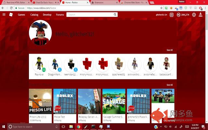Open the command prompt taskbar icon

(93, 127)
